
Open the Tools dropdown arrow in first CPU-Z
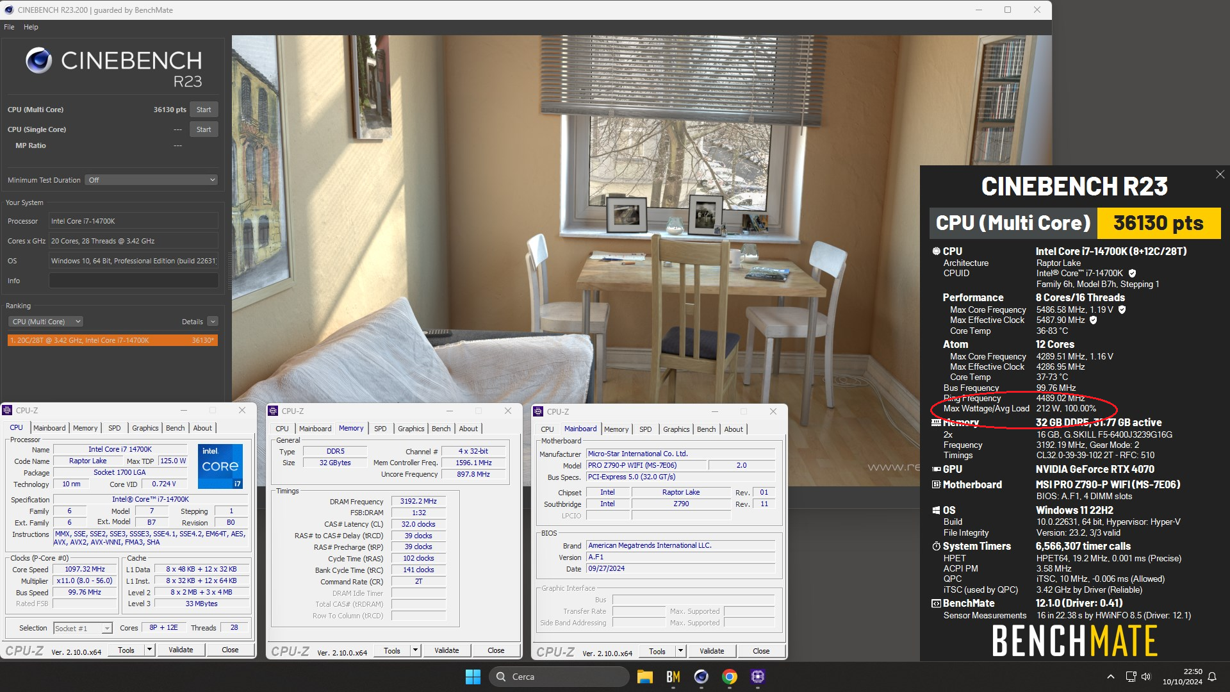[149, 650]
